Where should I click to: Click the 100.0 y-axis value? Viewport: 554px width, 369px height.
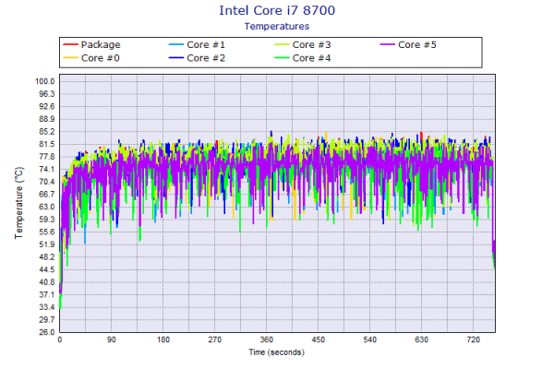click(x=45, y=81)
